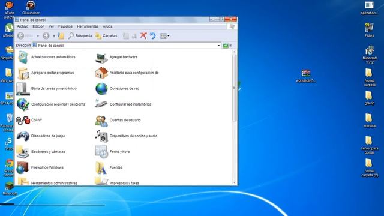
Task: Select Fraps desktop icon
Action: pos(370,30)
